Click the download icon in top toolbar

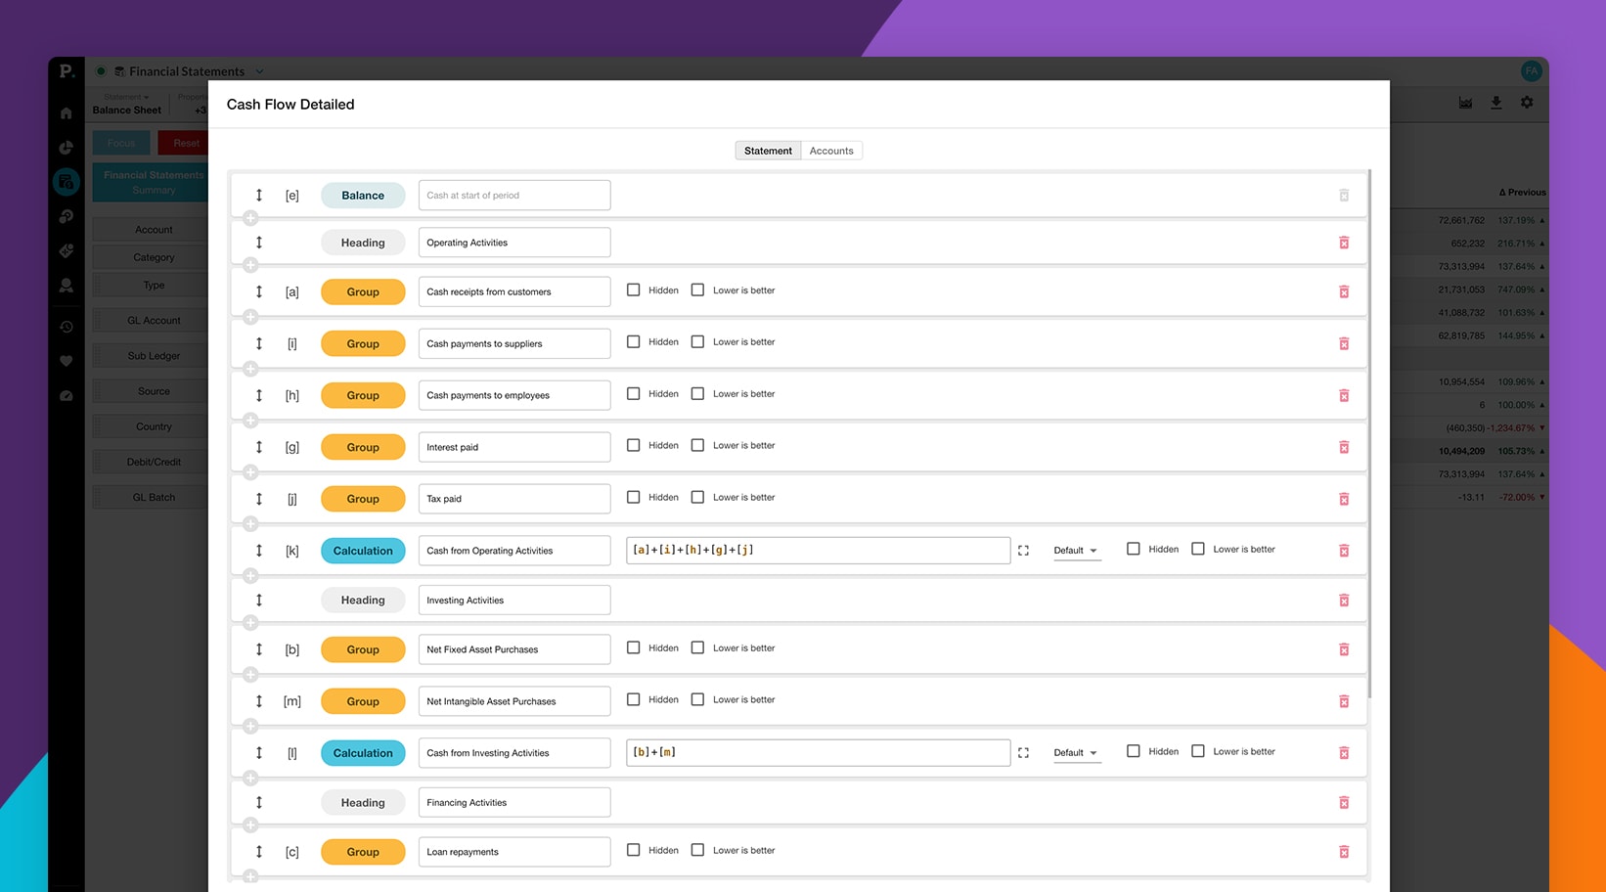point(1495,103)
